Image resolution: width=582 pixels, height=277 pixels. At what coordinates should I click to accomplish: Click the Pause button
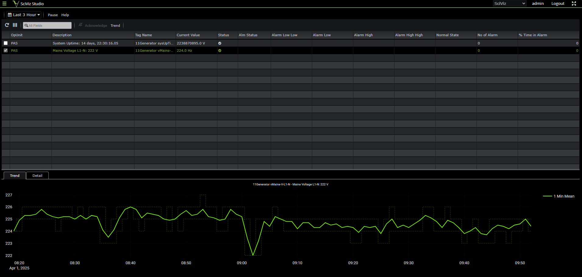pos(53,15)
